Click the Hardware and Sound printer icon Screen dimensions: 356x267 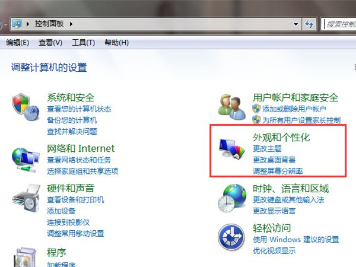[x=26, y=198]
